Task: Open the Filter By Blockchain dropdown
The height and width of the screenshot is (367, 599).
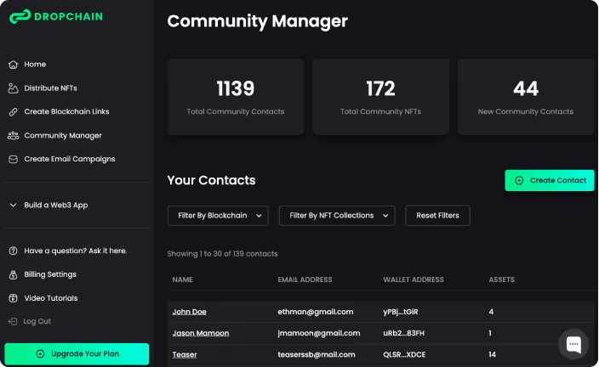Action: 218,216
